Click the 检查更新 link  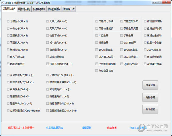coord(86,128)
